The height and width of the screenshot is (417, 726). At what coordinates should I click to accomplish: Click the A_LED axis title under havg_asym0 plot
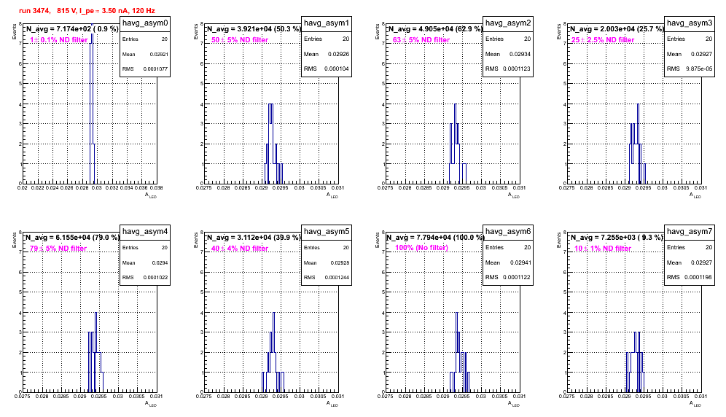(x=151, y=195)
